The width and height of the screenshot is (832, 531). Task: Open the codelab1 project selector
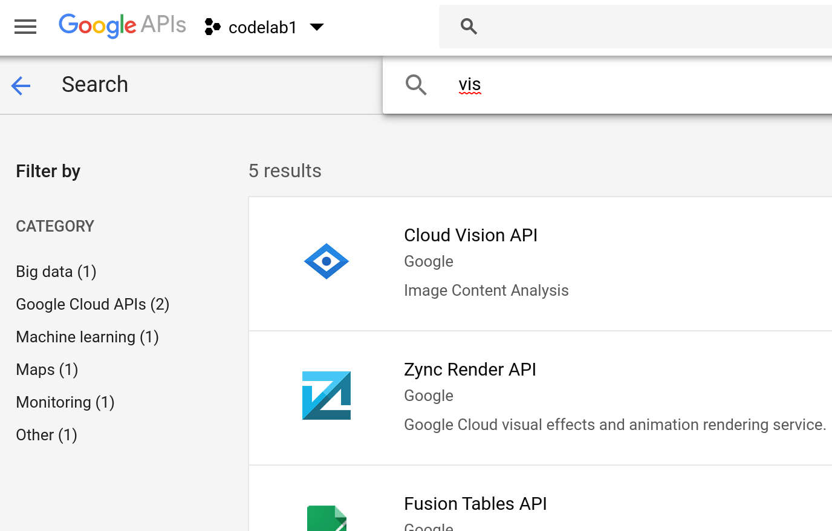coord(262,27)
